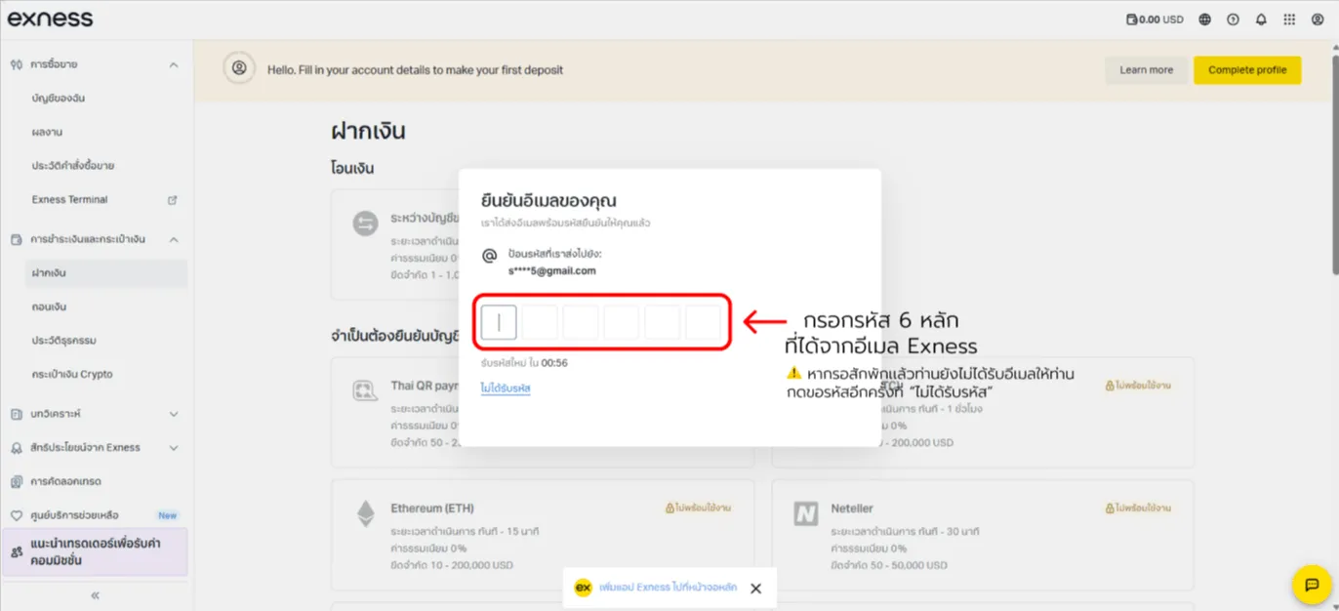Click the profile icon in the Hello banner
This screenshot has height=611, width=1339.
coord(238,68)
